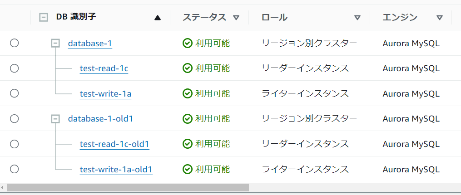461x195 pixels.
Task: Open the database-1 cluster link
Action: (90, 44)
